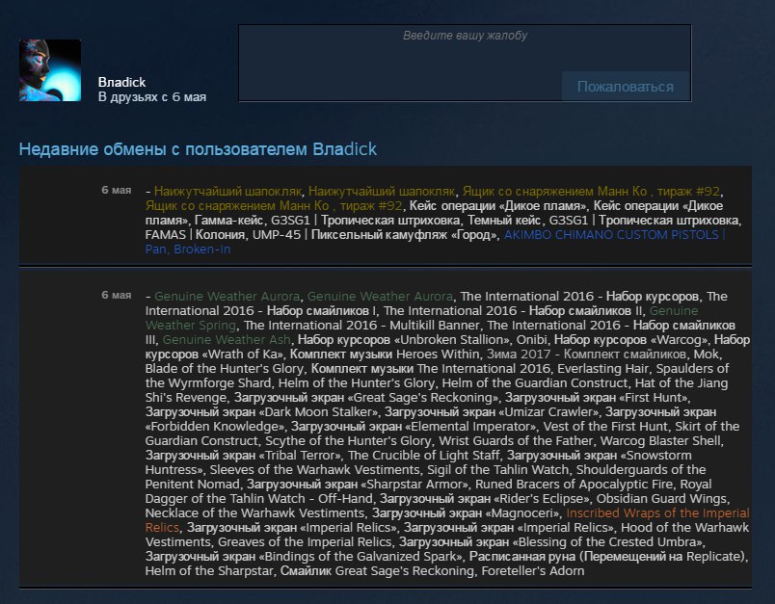Click 'В друзьях с 6 мая' text
775x604 pixels.
[x=151, y=96]
